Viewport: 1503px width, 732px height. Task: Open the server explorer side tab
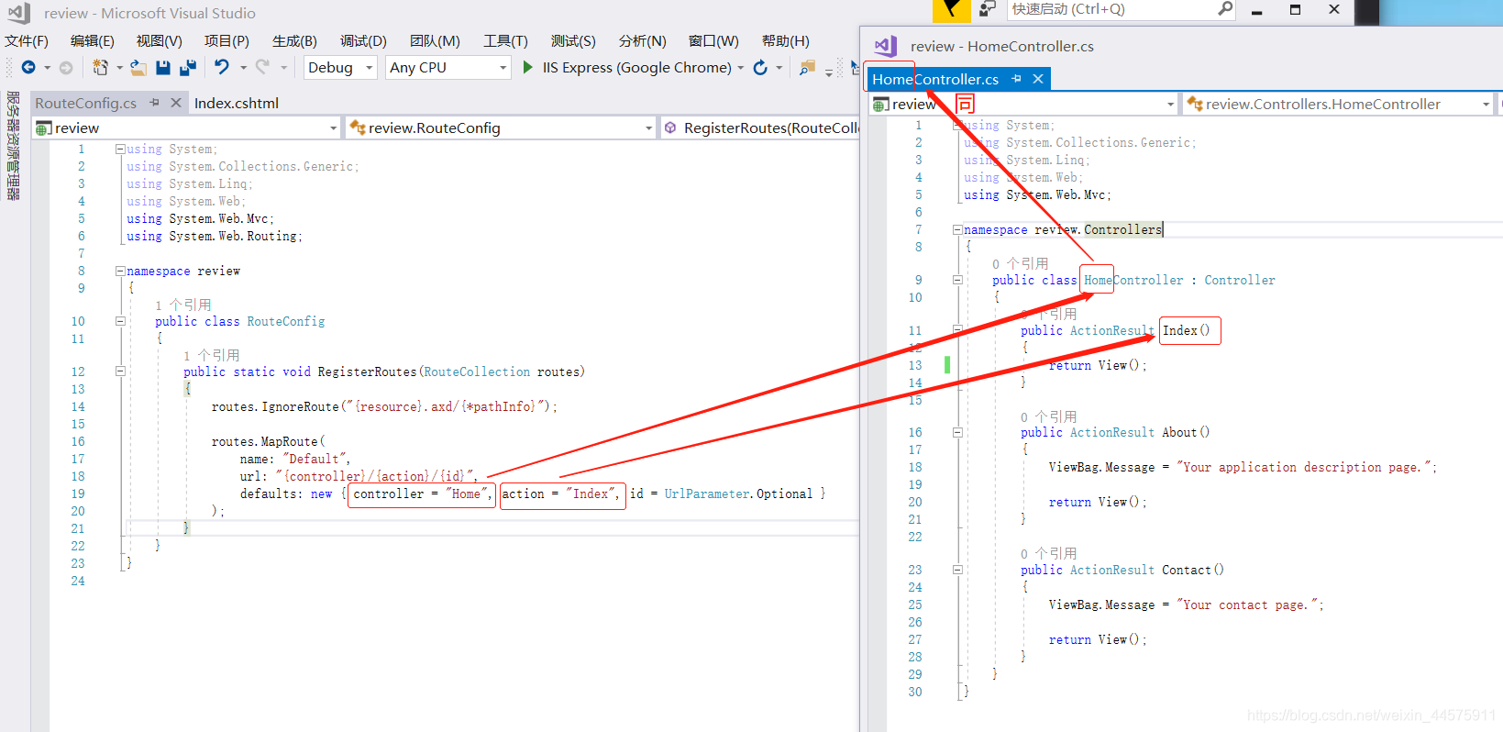13,145
